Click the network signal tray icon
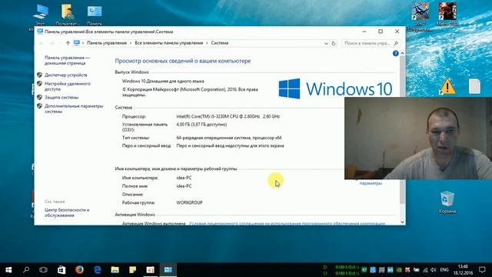The image size is (492, 277). click(x=425, y=270)
